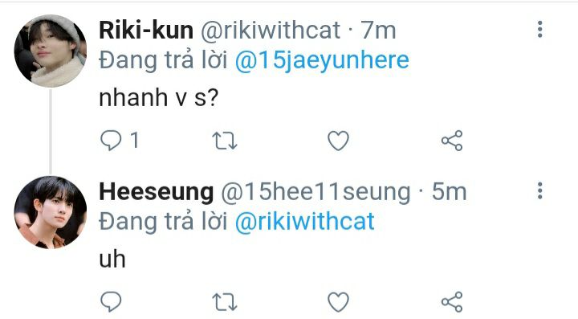Retweet Riki-kun's "nhanh v s?" tweet
The width and height of the screenshot is (578, 319).
click(x=225, y=141)
